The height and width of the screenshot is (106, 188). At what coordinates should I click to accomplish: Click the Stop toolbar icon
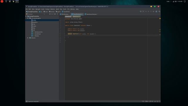pyautogui.click(x=153, y=11)
